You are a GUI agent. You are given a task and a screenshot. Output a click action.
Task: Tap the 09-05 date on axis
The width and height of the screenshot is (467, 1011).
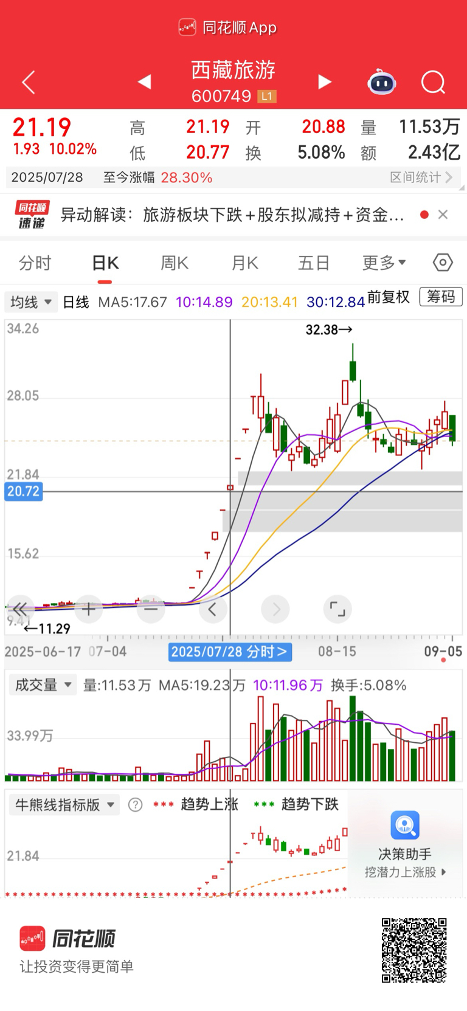pyautogui.click(x=443, y=652)
